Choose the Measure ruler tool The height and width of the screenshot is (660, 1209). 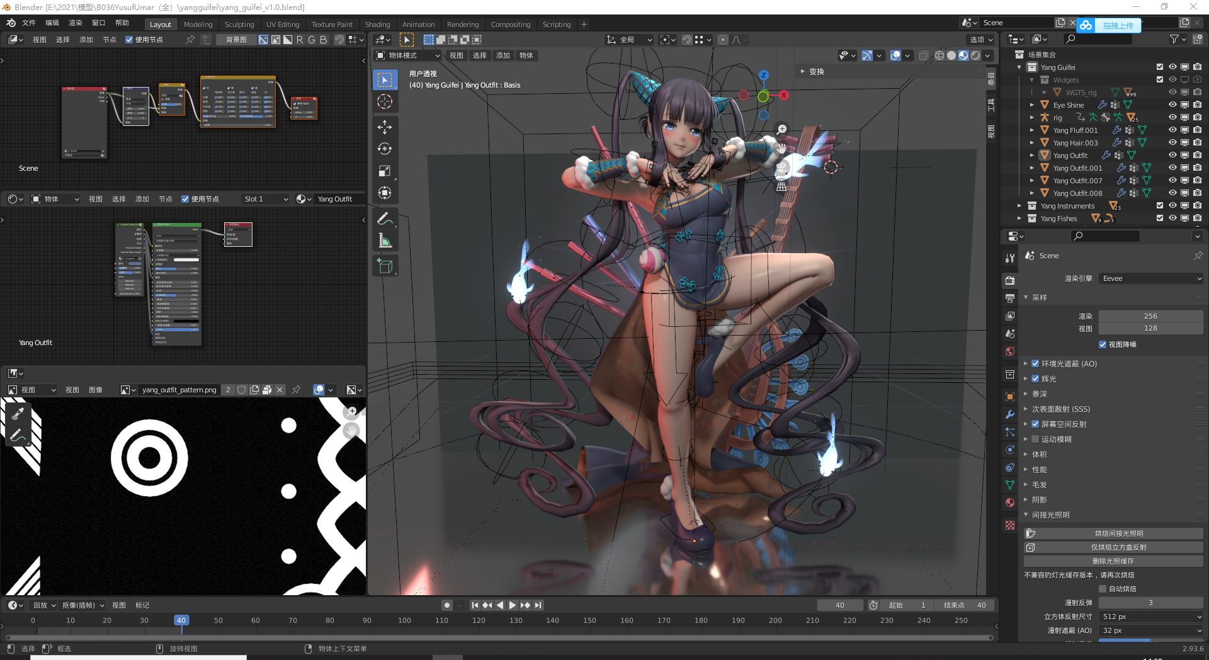pos(385,241)
